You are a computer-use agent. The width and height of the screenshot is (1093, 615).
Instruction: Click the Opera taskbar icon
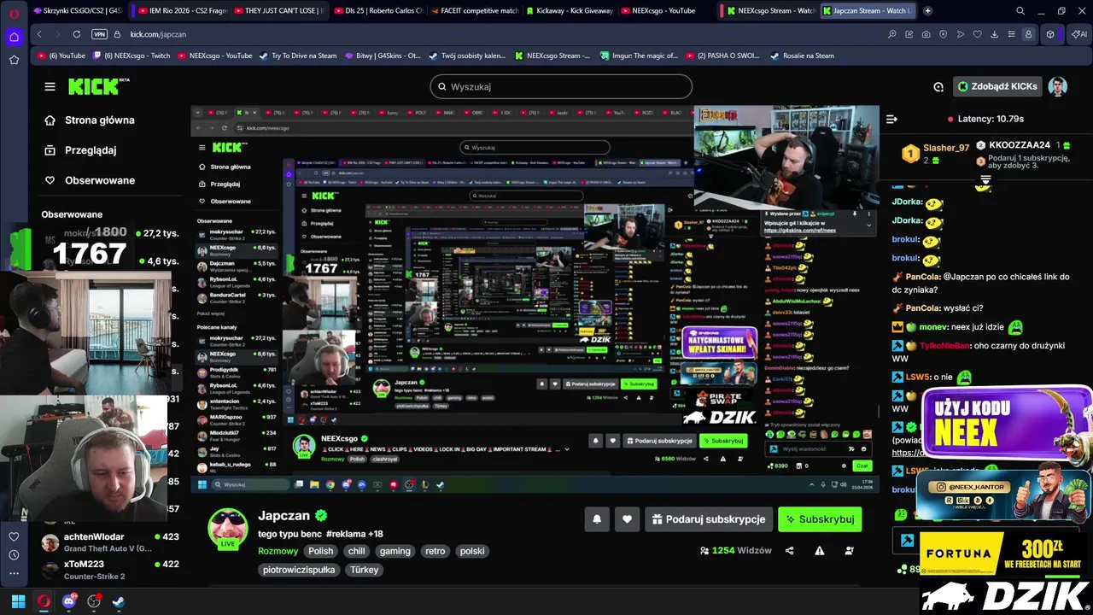[44, 601]
